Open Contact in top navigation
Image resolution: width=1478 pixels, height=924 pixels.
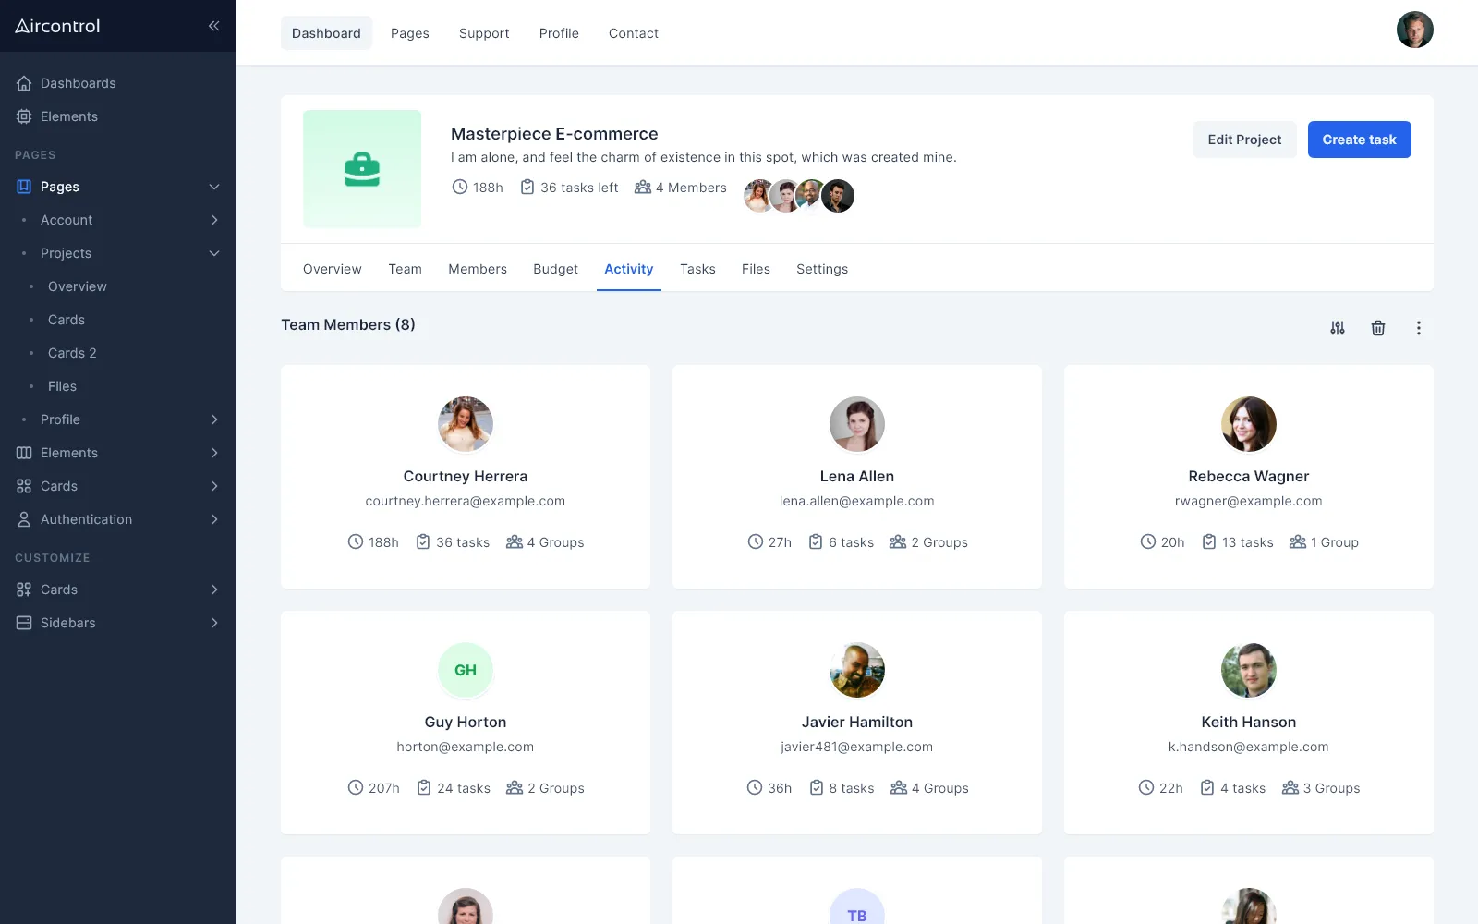[634, 33]
